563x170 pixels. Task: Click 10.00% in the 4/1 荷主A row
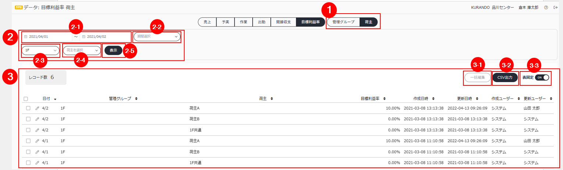coord(393,141)
